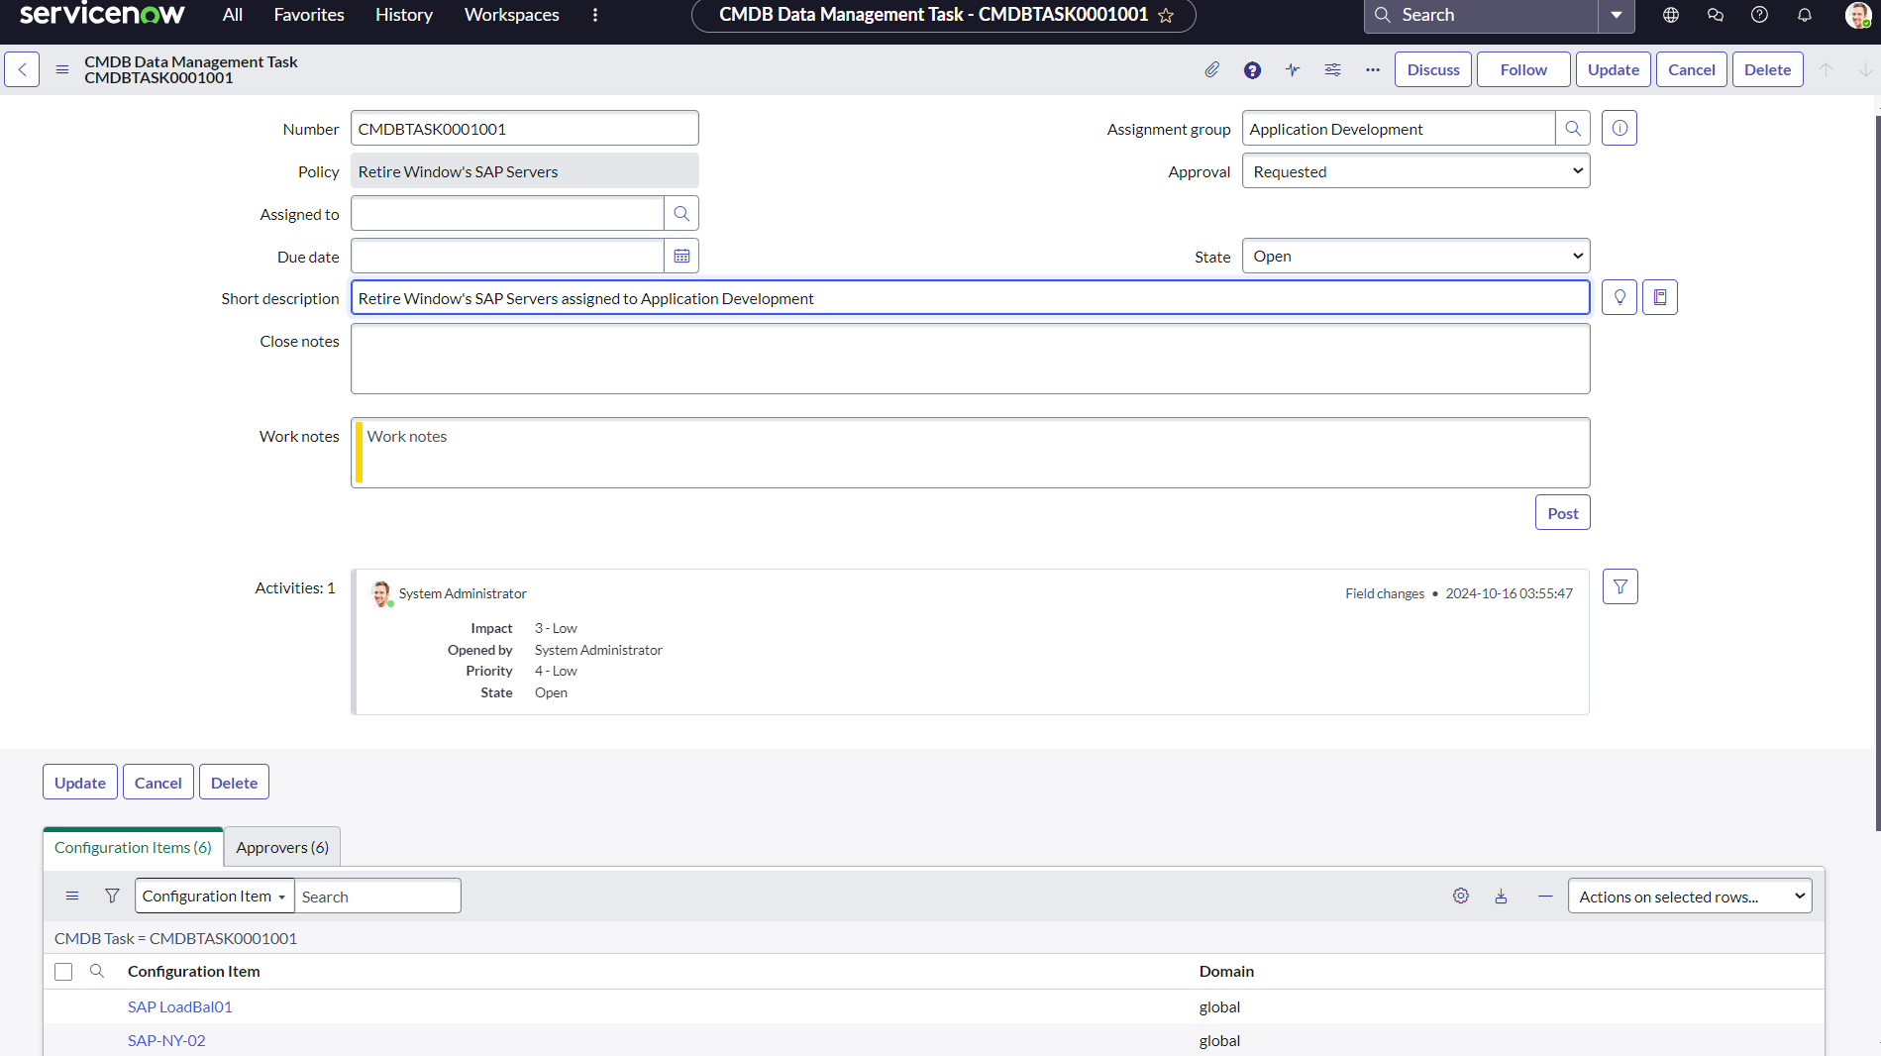Open the Workspaces menu
This screenshot has width=1881, height=1056.
pos(511,15)
